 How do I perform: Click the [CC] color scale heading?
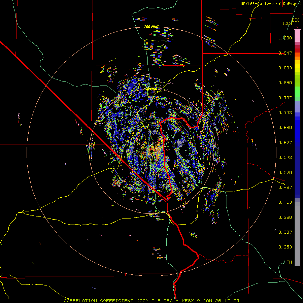pos(287,23)
